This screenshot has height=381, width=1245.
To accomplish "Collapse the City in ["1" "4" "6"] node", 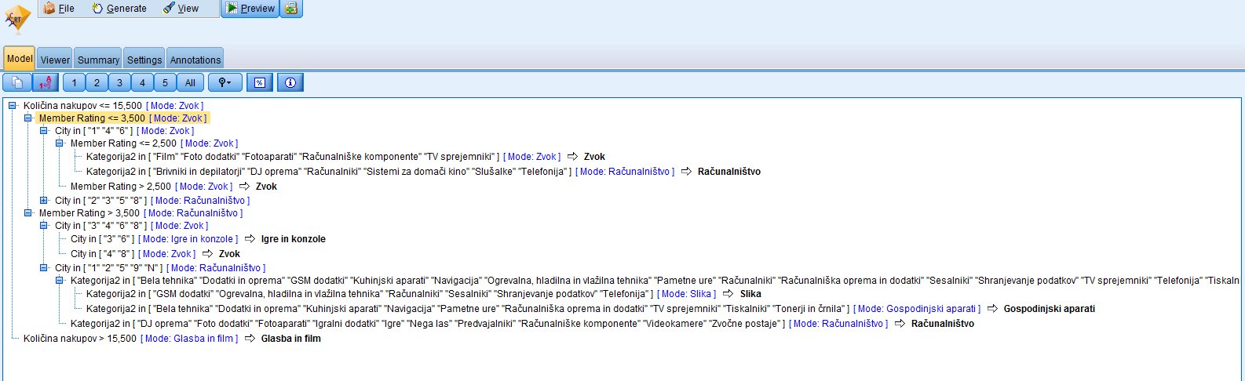I will click(44, 131).
